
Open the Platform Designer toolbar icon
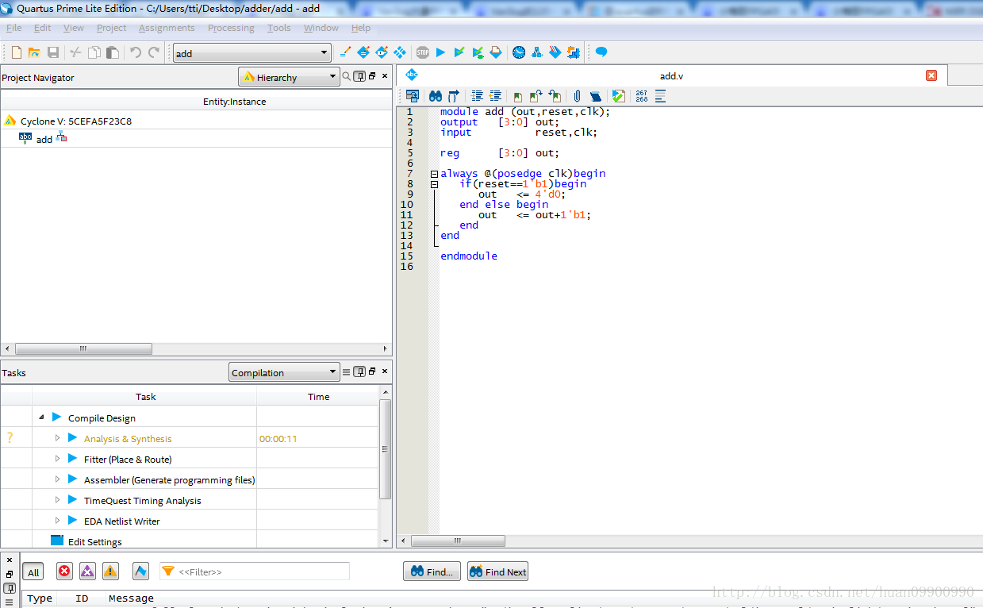tap(574, 52)
